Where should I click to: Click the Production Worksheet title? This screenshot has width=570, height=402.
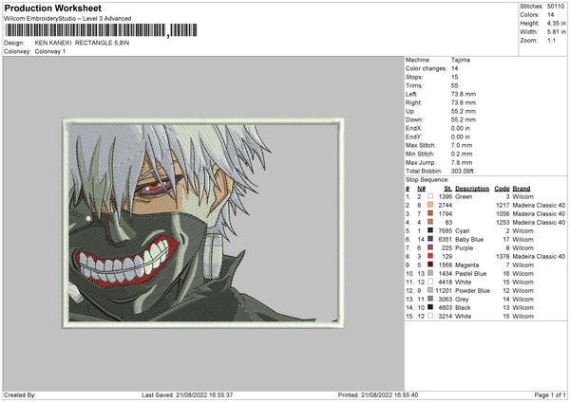coord(52,9)
